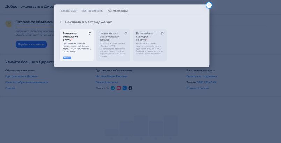Select the Режим эксперта tab
This screenshot has width=281, height=143.
[x=117, y=11]
